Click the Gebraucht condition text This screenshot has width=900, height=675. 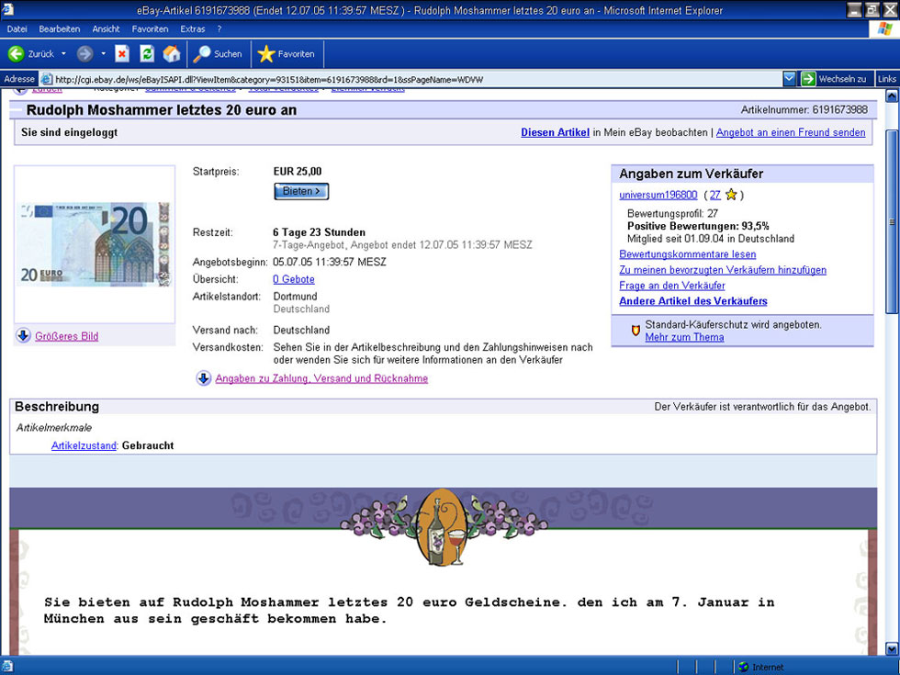[x=148, y=445]
